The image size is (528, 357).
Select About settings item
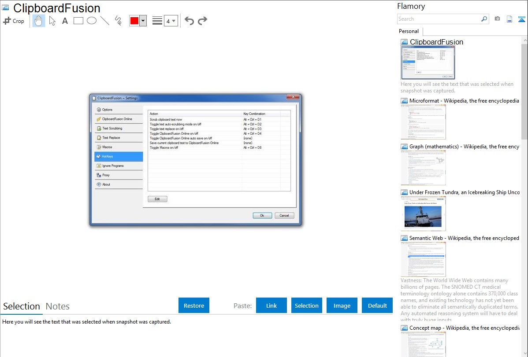[119, 184]
